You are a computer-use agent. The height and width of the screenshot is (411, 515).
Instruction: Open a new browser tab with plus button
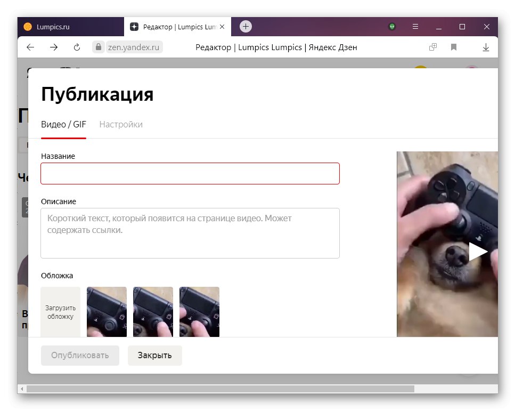(x=244, y=26)
